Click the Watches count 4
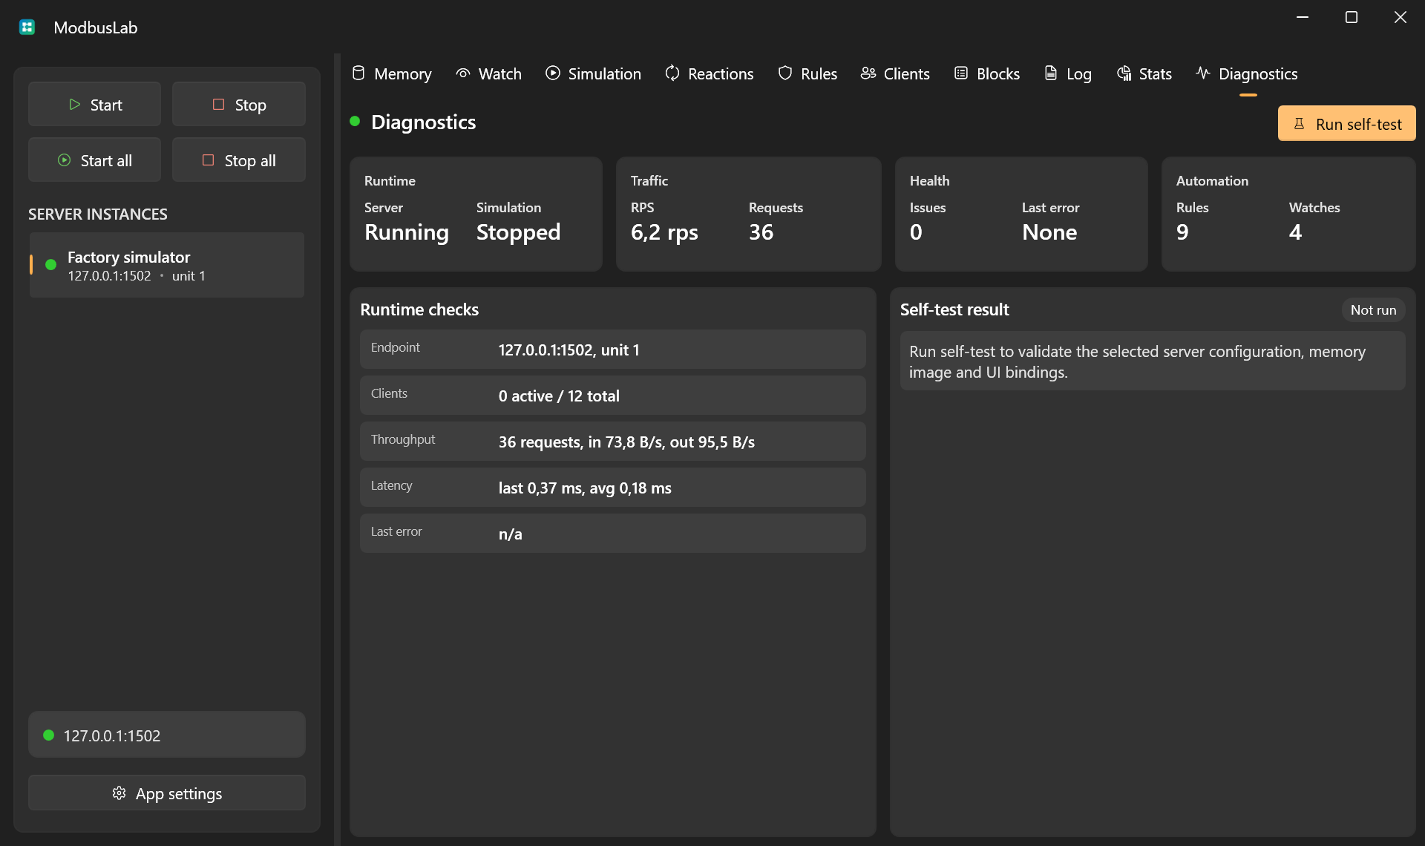The width and height of the screenshot is (1425, 846). [1295, 232]
